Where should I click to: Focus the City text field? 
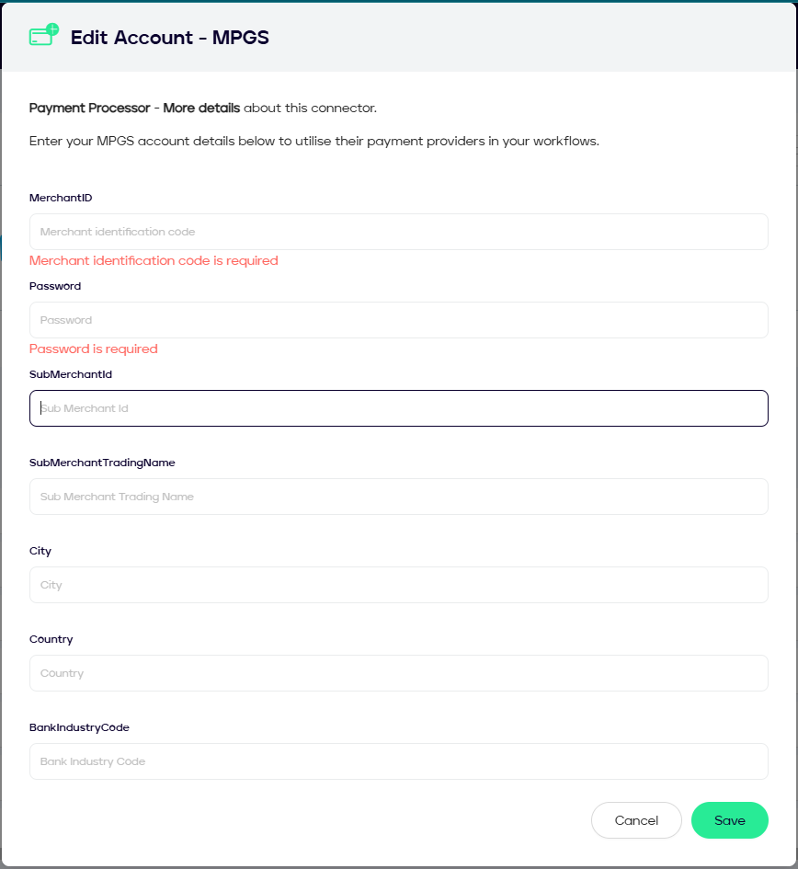pos(398,585)
